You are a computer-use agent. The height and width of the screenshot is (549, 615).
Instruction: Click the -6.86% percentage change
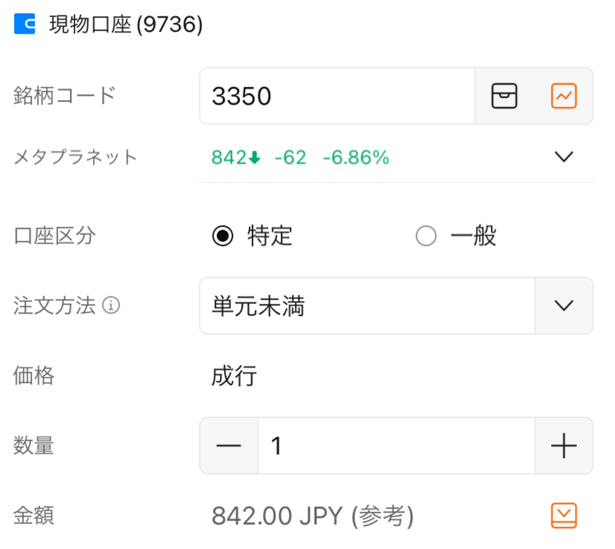coord(356,157)
